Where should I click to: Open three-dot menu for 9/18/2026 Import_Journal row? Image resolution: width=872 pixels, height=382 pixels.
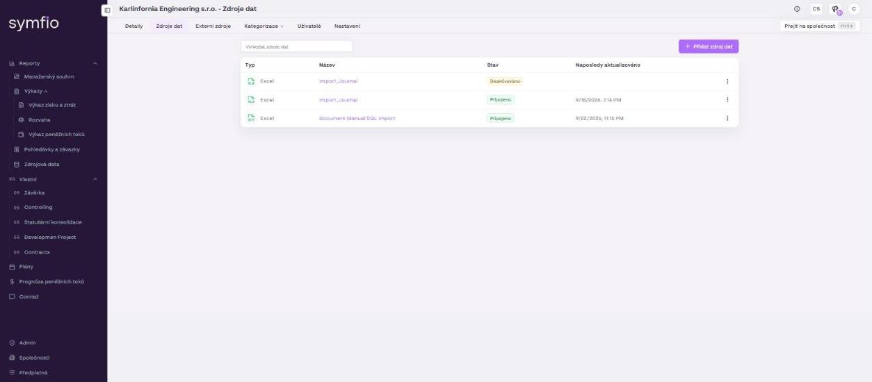pyautogui.click(x=727, y=99)
